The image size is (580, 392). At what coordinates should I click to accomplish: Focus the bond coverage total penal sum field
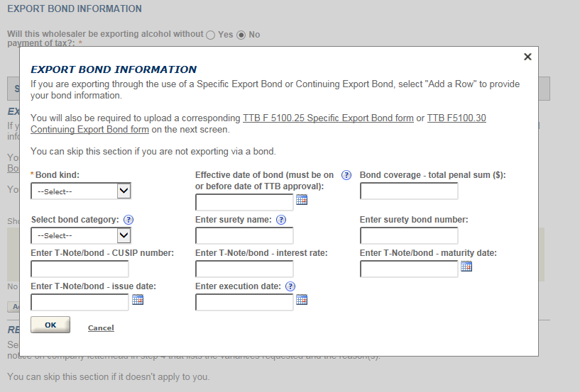[409, 191]
